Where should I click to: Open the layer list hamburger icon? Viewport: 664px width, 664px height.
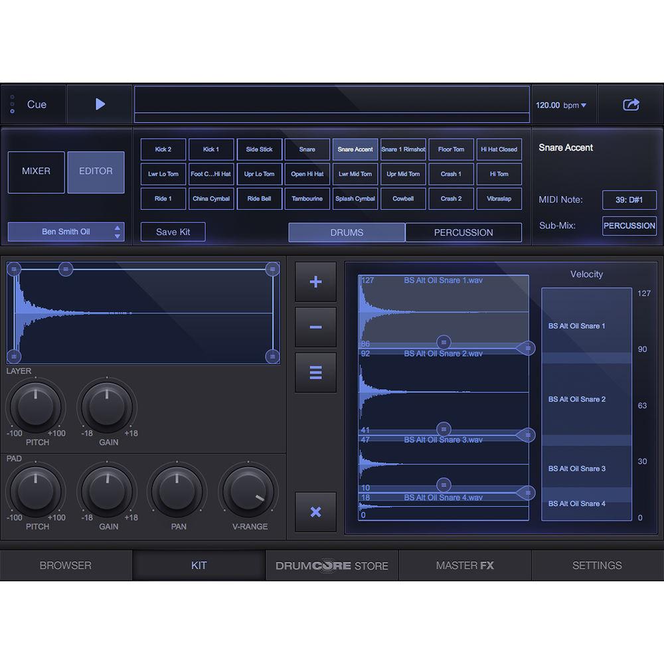(315, 372)
